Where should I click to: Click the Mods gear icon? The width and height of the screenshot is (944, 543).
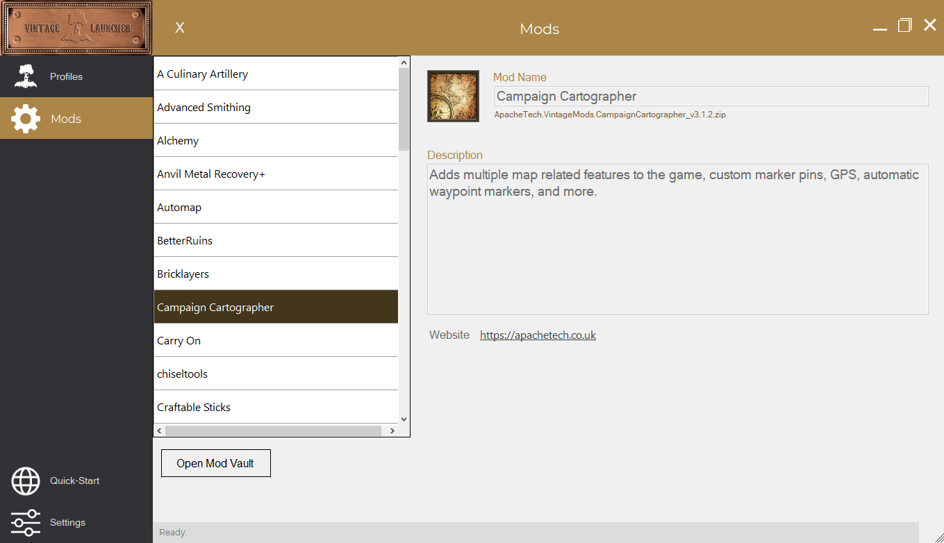click(x=26, y=119)
